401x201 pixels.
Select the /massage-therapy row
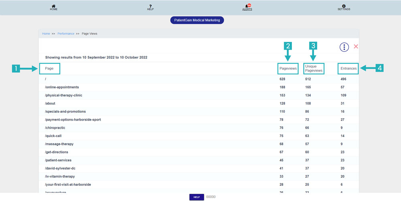(x=199, y=144)
